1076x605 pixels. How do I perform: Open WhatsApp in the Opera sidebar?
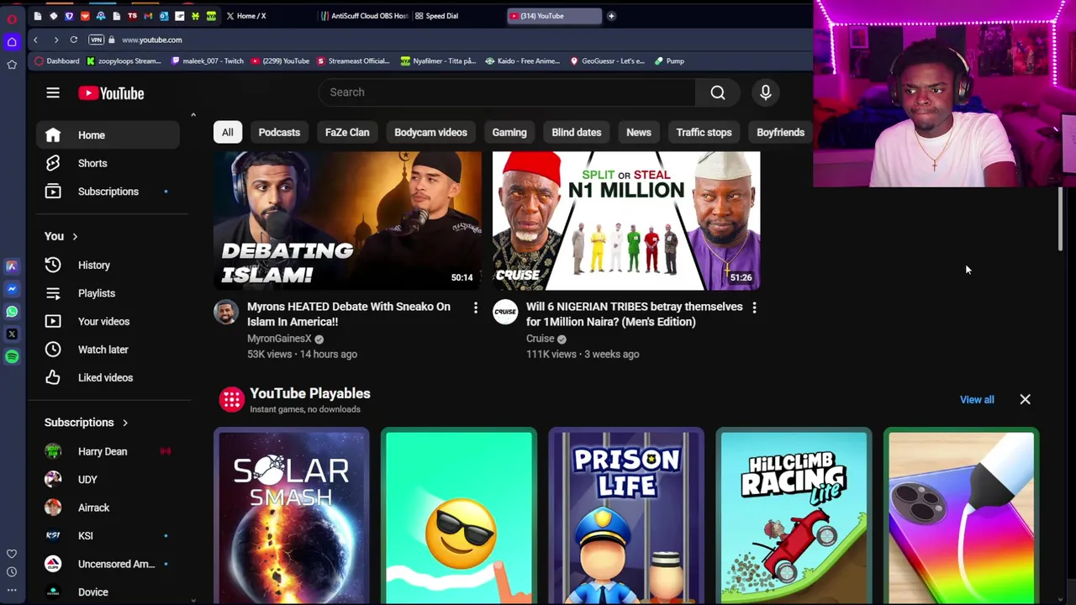tap(12, 312)
